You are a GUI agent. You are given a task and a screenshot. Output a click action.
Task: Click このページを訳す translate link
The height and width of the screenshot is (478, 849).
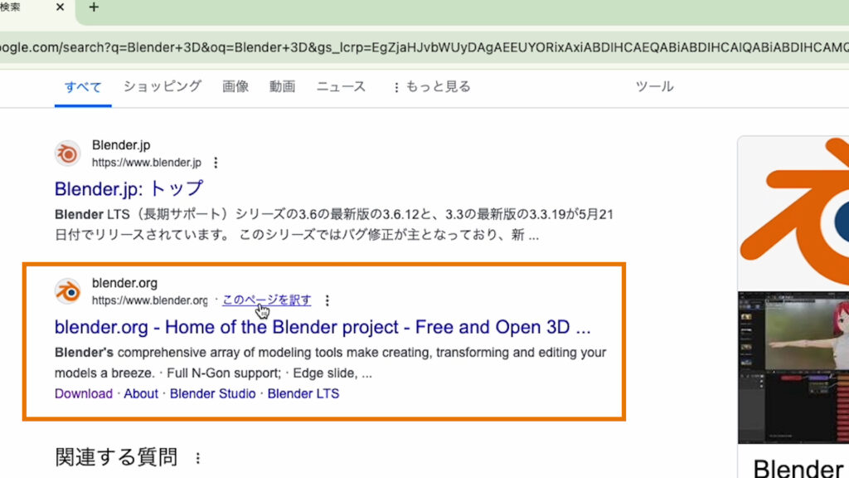pos(266,300)
